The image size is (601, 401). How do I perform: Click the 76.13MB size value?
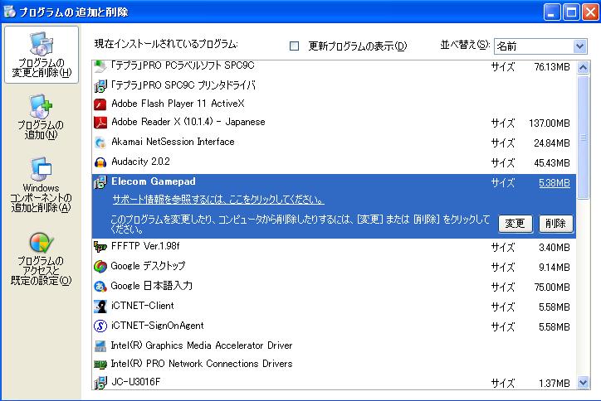(x=551, y=67)
